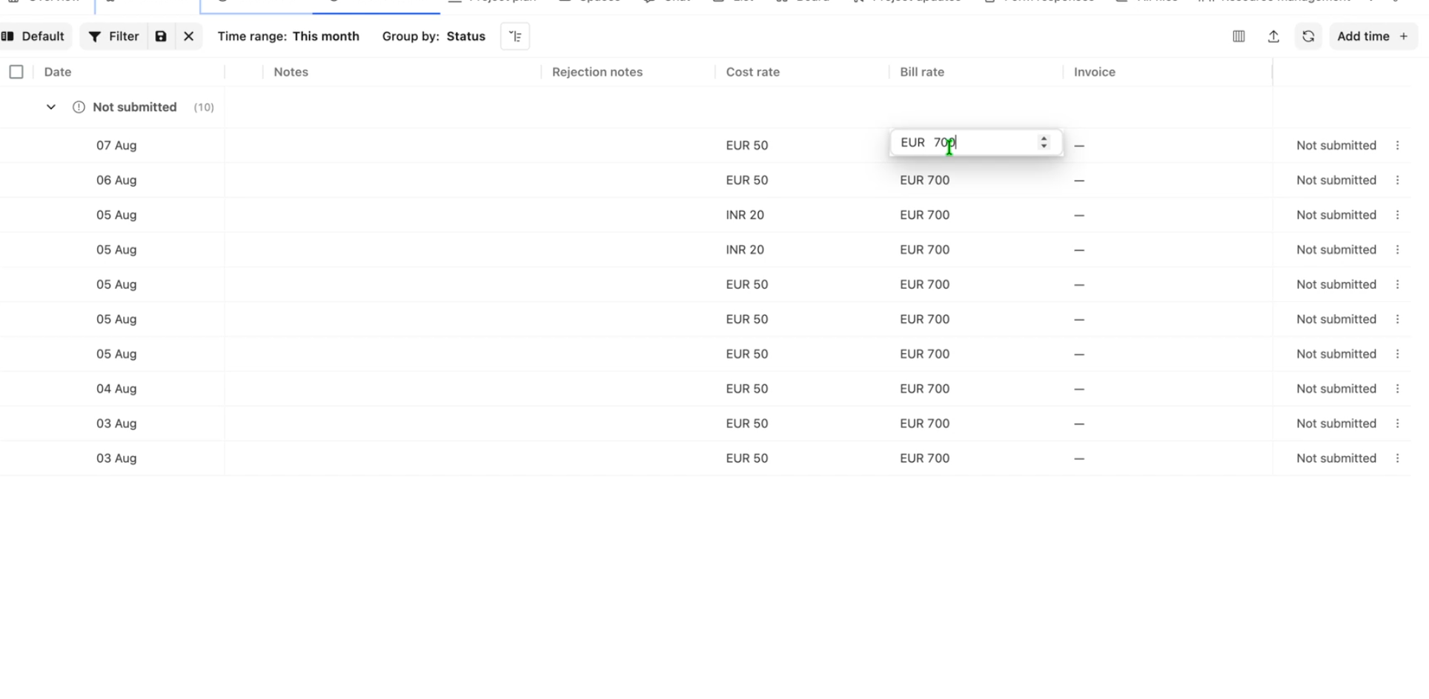Viewport: 1429px width, 699px height.
Task: Increase bill rate with stepper up arrow
Action: 1044,138
